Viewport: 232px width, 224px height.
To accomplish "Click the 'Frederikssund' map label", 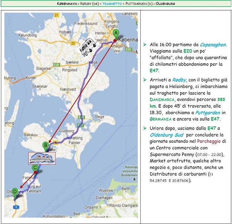I will 86,24.
